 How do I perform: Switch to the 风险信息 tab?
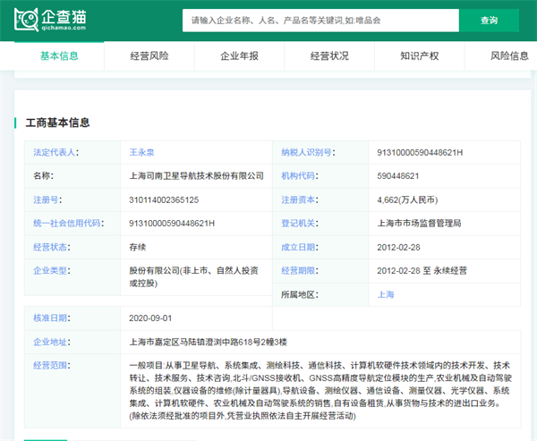tap(508, 55)
